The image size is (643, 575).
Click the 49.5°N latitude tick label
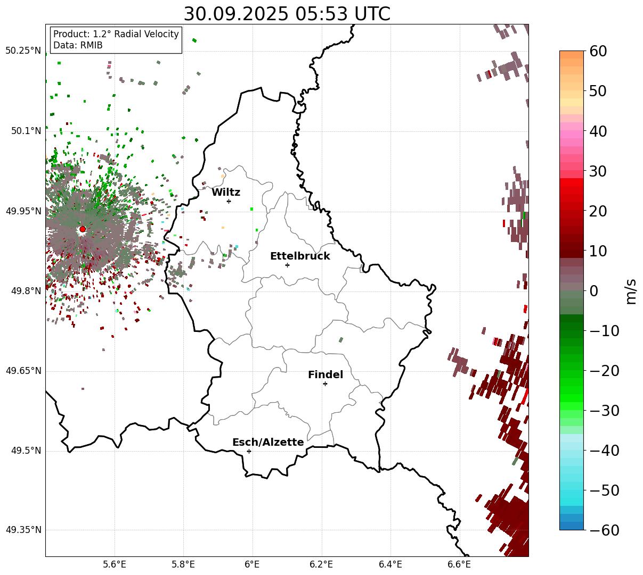coord(26,451)
